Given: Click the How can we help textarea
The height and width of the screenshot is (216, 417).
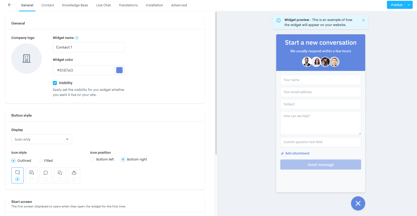Looking at the screenshot, I should coord(321,123).
